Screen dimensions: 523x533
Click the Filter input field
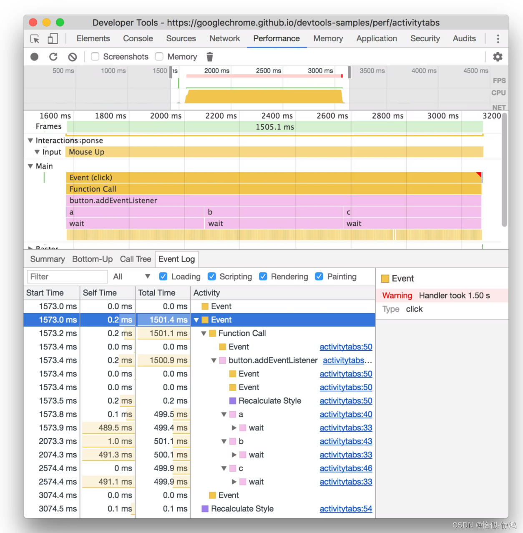67,277
